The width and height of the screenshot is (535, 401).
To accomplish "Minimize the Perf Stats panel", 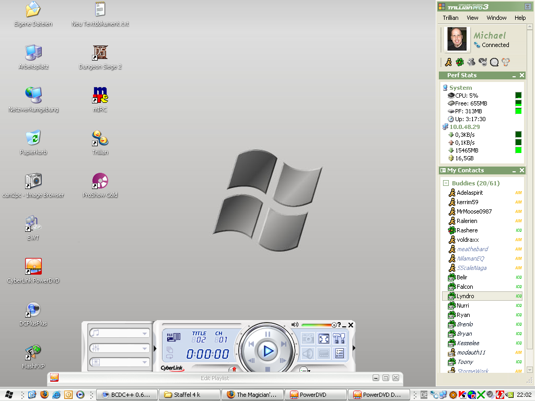I will pos(514,75).
